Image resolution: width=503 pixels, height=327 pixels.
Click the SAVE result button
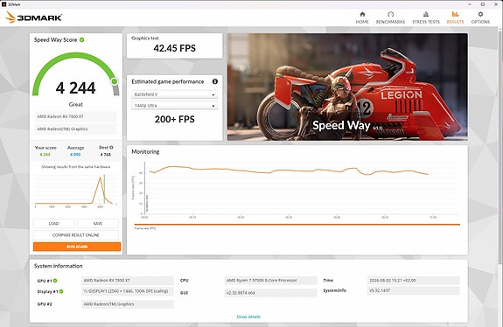pos(98,224)
